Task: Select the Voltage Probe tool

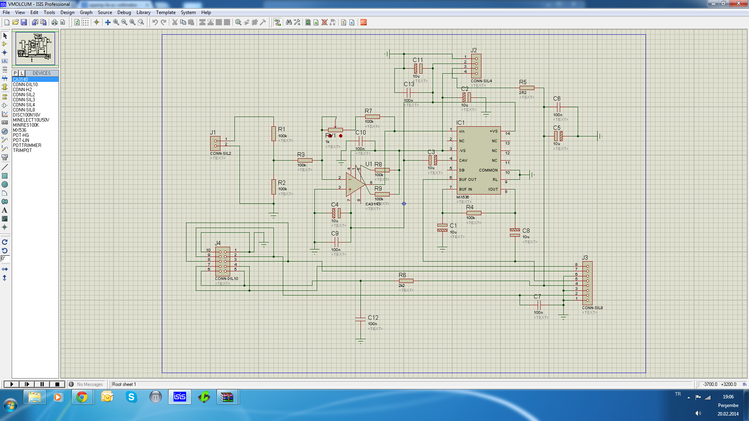Action: tap(5, 140)
